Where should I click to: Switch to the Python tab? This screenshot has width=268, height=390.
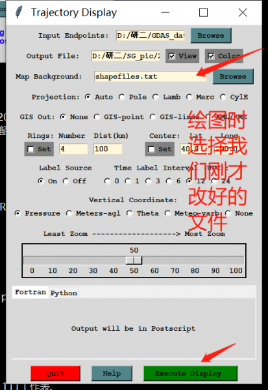[x=64, y=293]
